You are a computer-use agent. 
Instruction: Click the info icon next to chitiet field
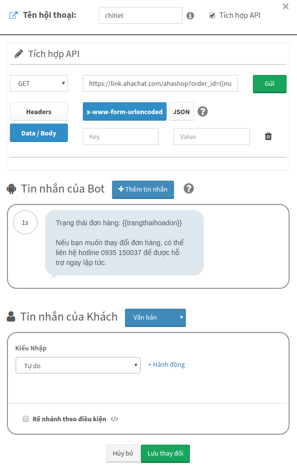[x=190, y=15]
